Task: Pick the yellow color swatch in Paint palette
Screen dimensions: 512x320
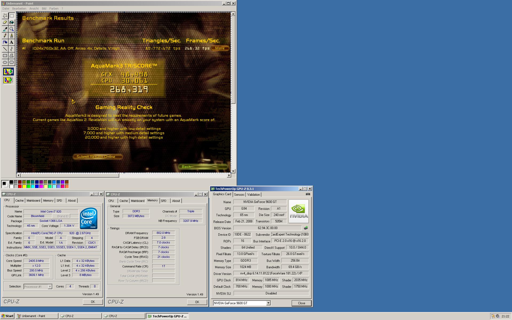Action: tap(24, 186)
